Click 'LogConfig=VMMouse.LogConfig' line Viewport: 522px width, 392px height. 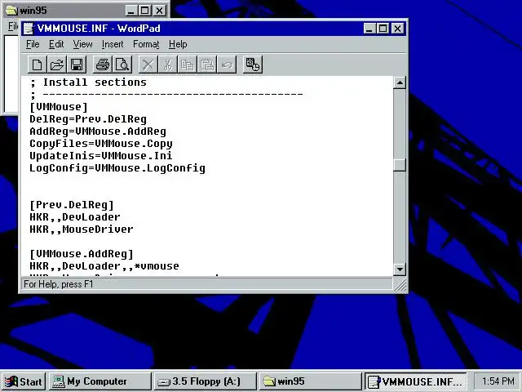click(x=117, y=168)
